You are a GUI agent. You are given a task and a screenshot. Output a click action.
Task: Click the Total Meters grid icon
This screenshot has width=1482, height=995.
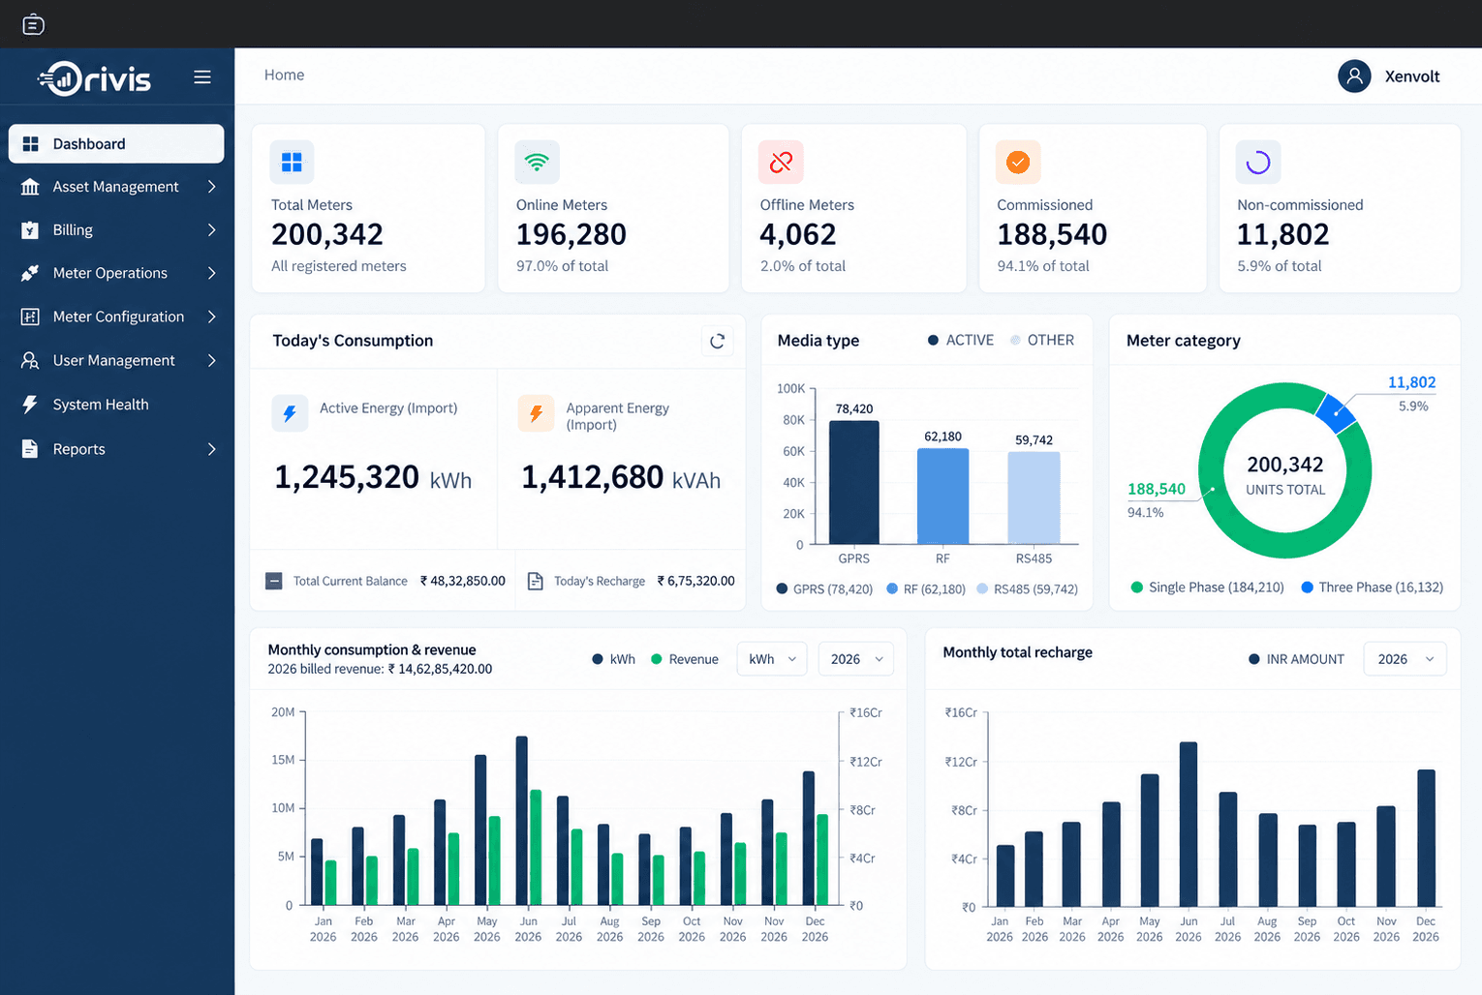pyautogui.click(x=292, y=162)
